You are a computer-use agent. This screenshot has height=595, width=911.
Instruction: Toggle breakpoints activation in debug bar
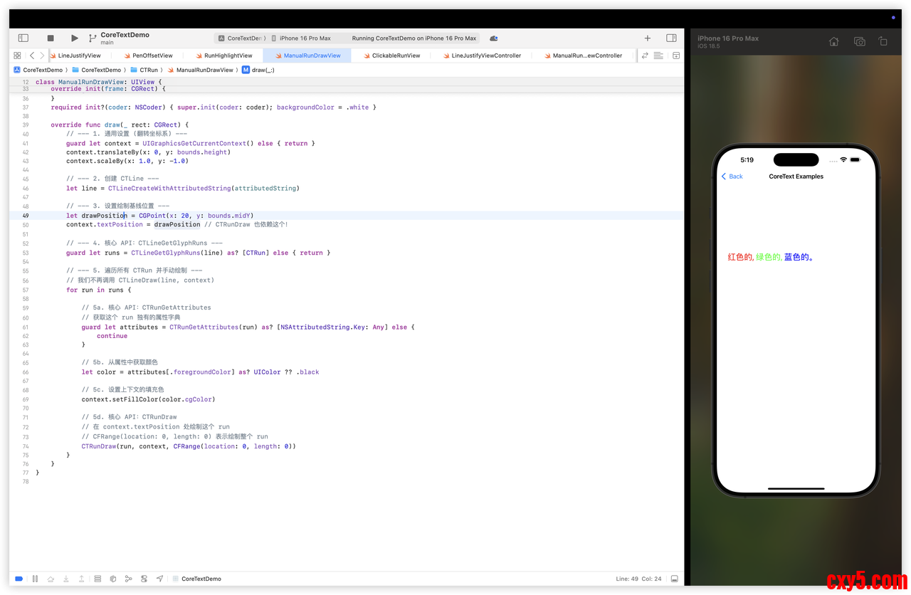(19, 579)
